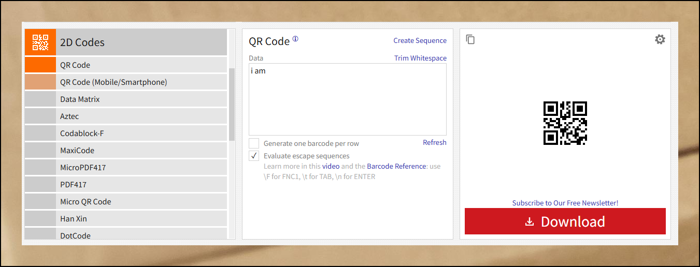Click the generated QR code preview image
Screen dimensions: 700x267
click(565, 123)
